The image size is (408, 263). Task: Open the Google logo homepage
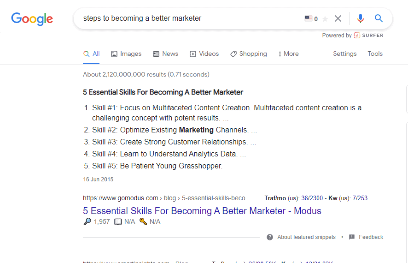32,19
